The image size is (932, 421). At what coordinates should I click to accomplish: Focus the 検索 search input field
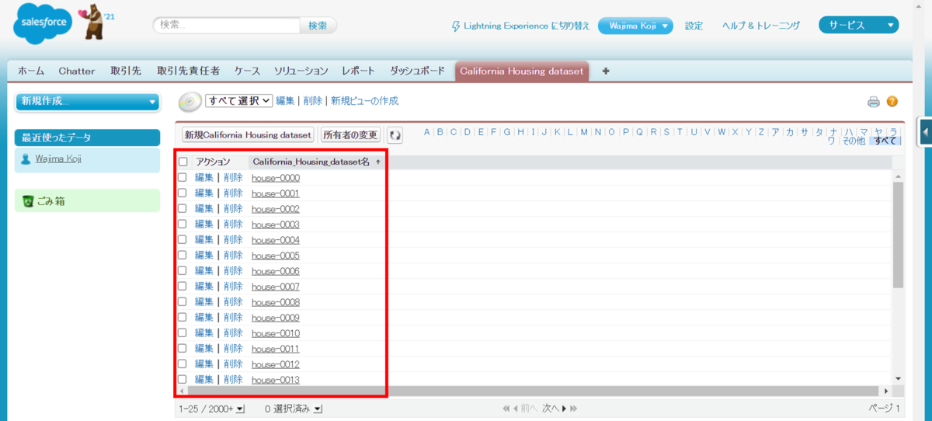point(226,26)
